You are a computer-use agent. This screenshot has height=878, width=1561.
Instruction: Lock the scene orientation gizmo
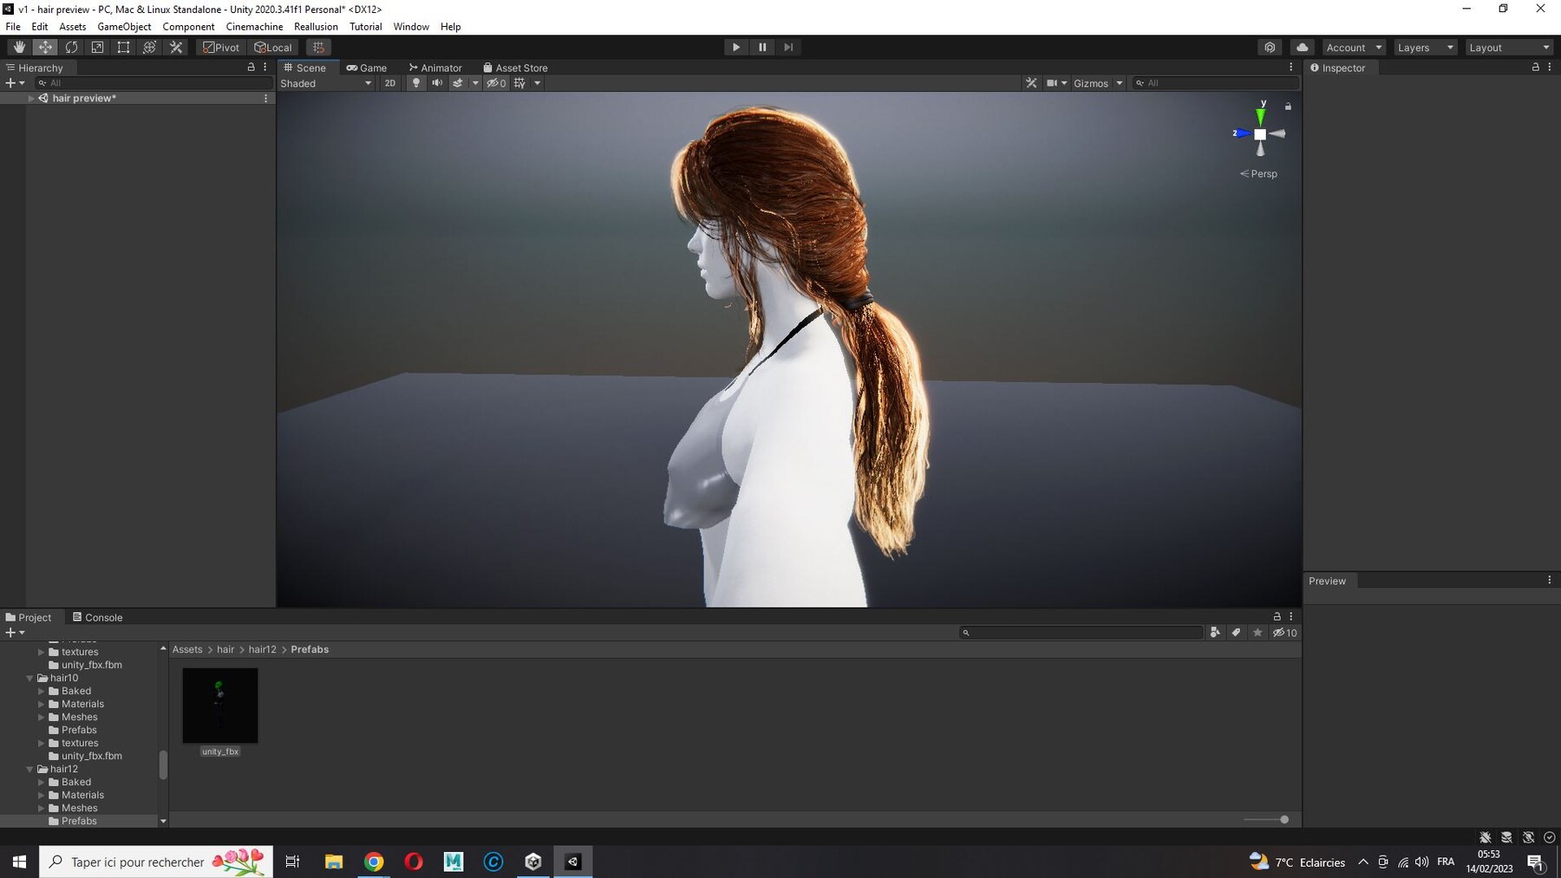1288,107
